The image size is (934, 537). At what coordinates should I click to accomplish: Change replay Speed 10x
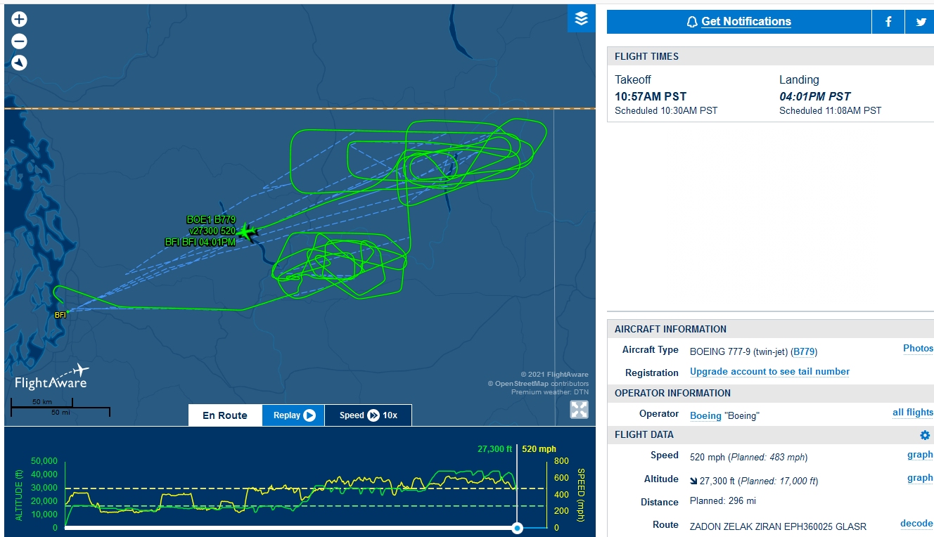click(368, 415)
